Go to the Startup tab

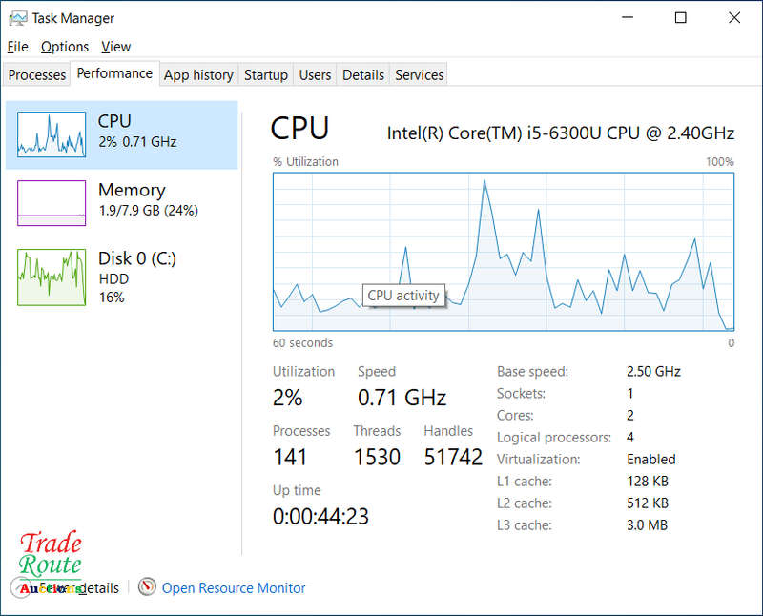coord(266,75)
